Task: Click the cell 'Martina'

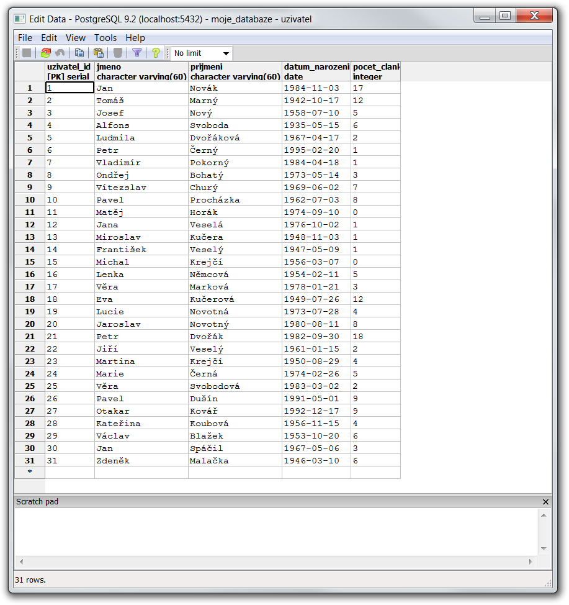Action: (x=141, y=361)
